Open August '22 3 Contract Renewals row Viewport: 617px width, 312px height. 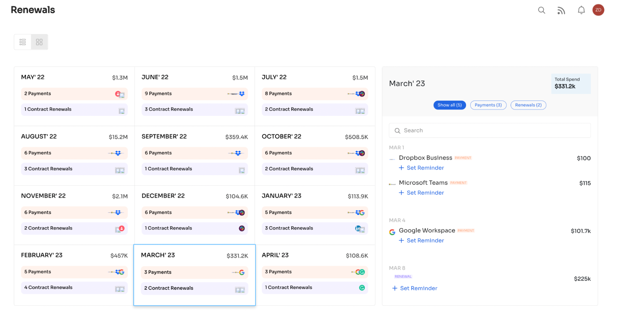(74, 169)
